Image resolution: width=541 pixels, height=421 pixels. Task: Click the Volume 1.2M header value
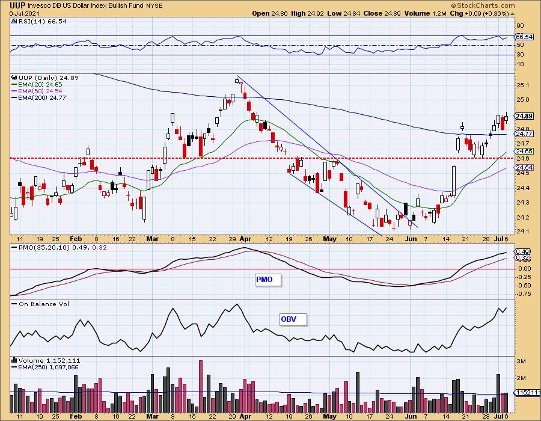click(x=425, y=13)
